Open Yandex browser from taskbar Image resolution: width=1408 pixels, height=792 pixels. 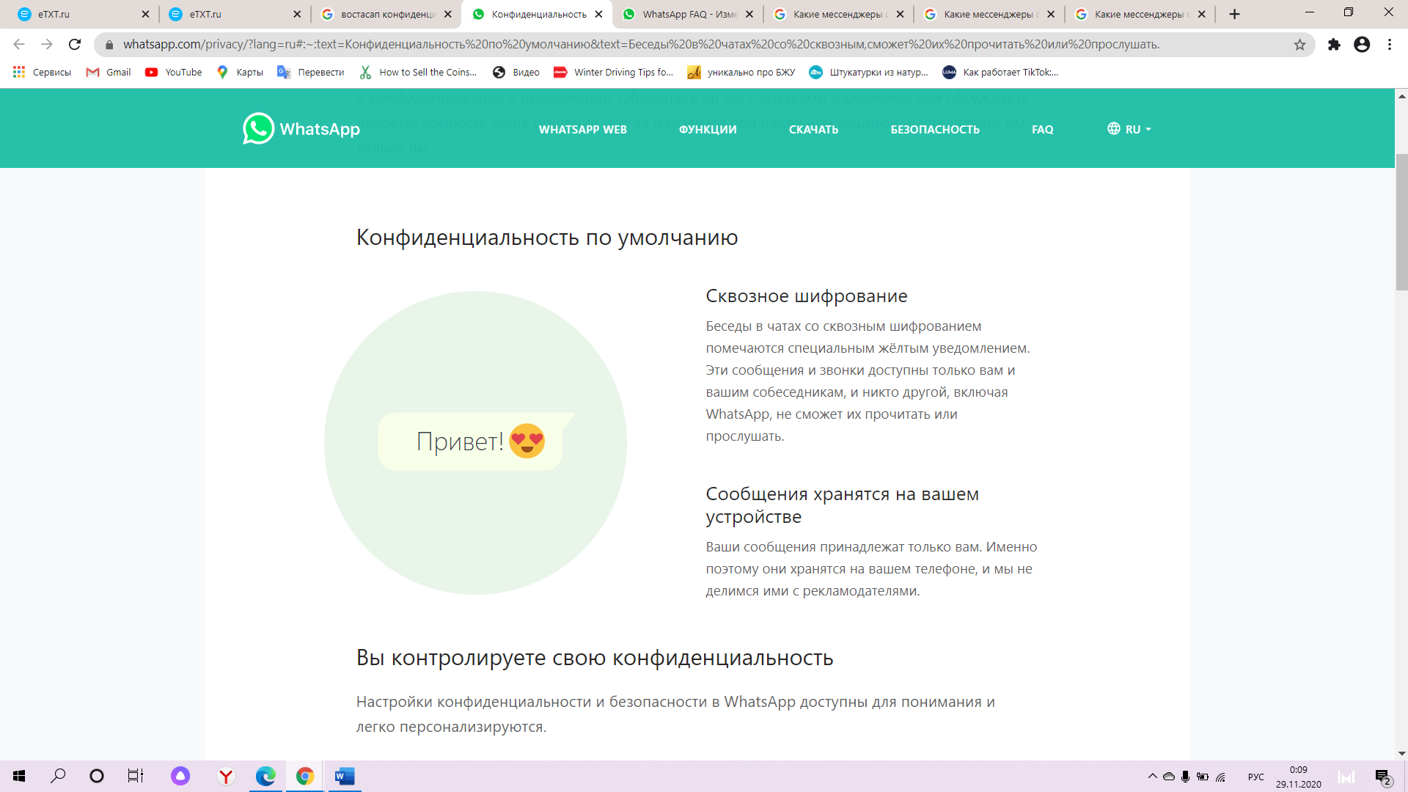pos(226,776)
